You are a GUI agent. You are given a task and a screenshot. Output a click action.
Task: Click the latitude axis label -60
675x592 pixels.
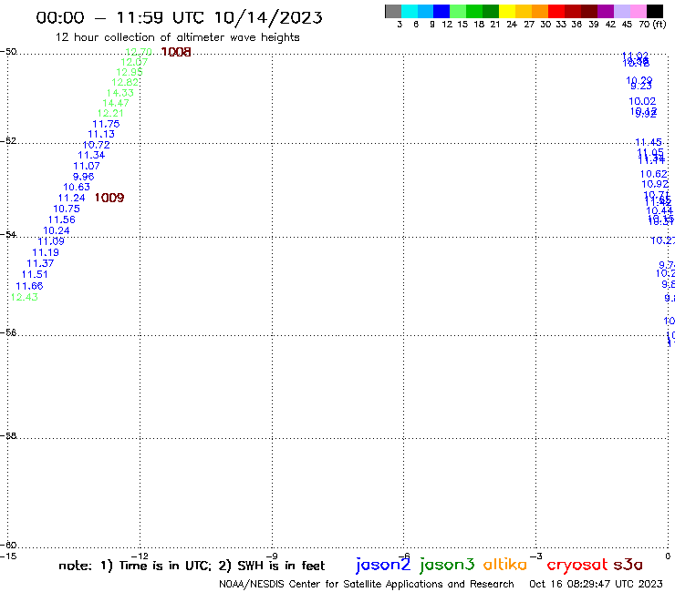pos(8,546)
